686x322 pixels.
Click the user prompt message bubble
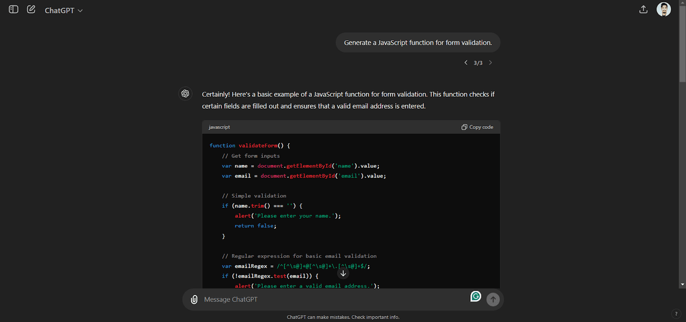coord(418,43)
